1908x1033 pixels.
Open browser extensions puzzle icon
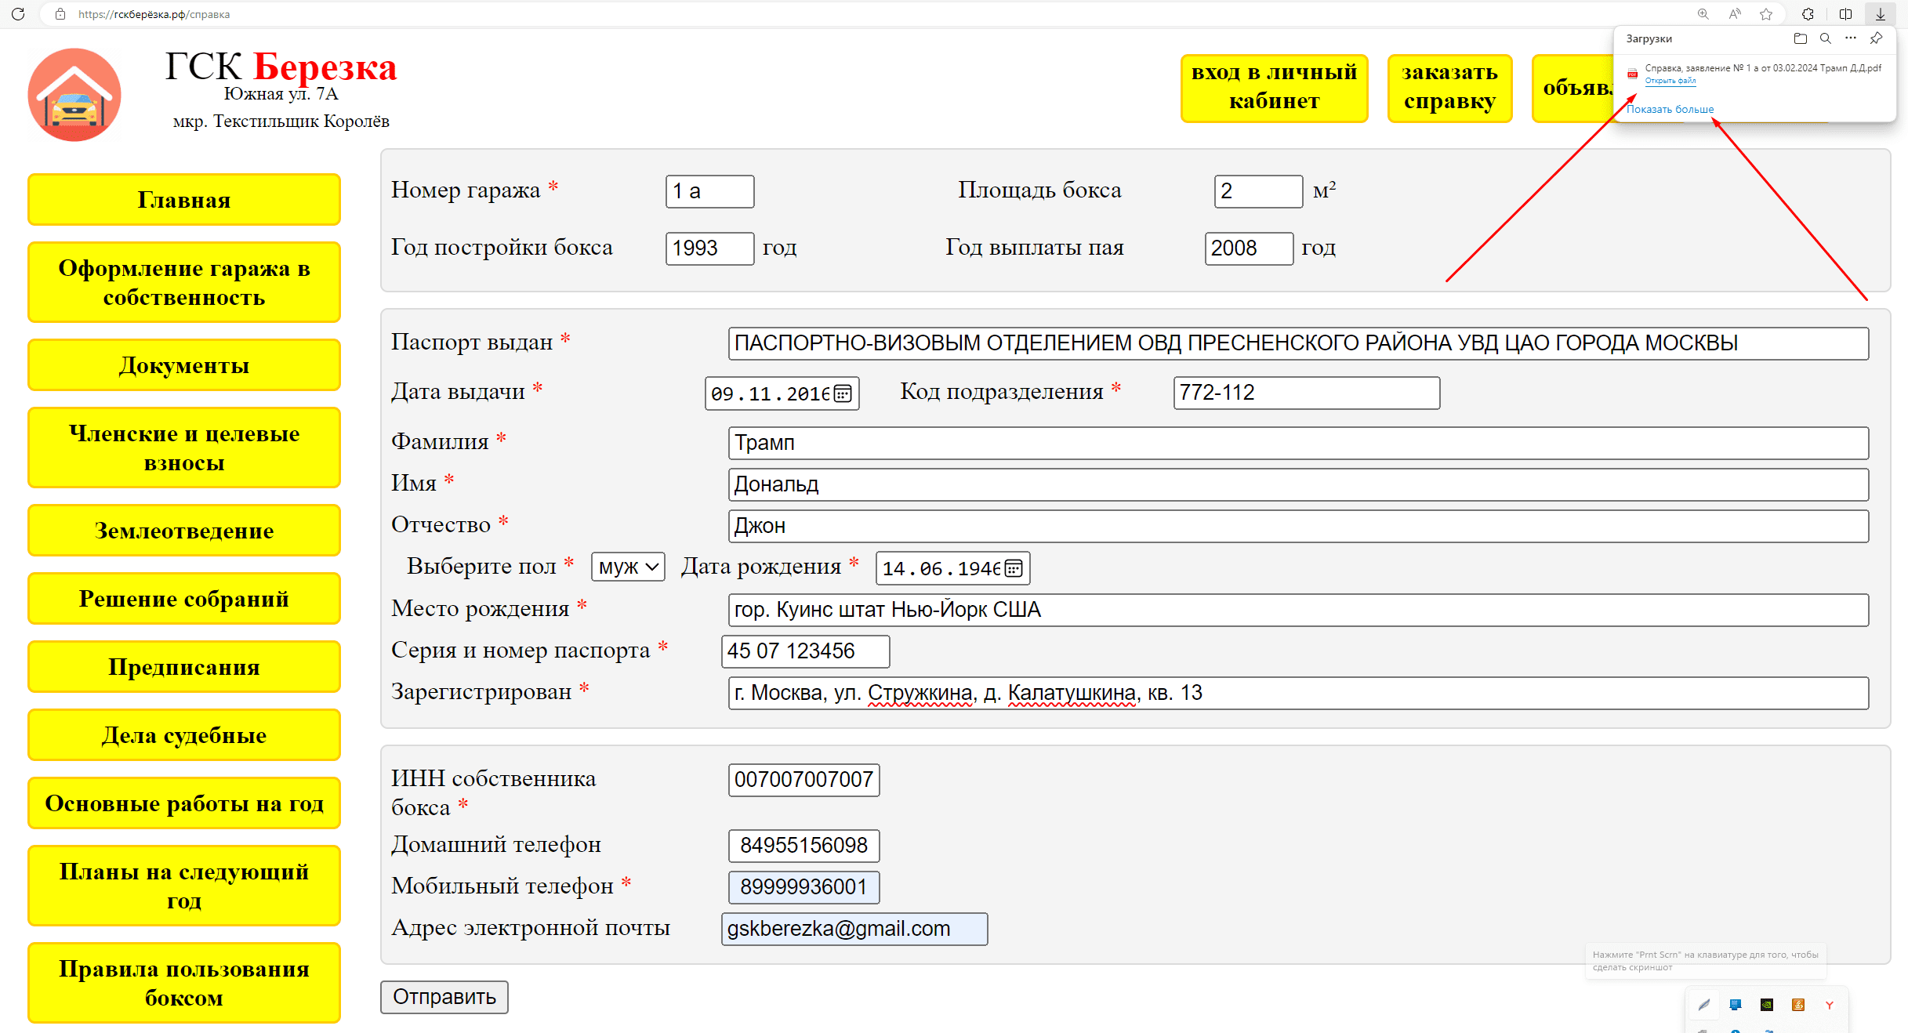(1808, 14)
